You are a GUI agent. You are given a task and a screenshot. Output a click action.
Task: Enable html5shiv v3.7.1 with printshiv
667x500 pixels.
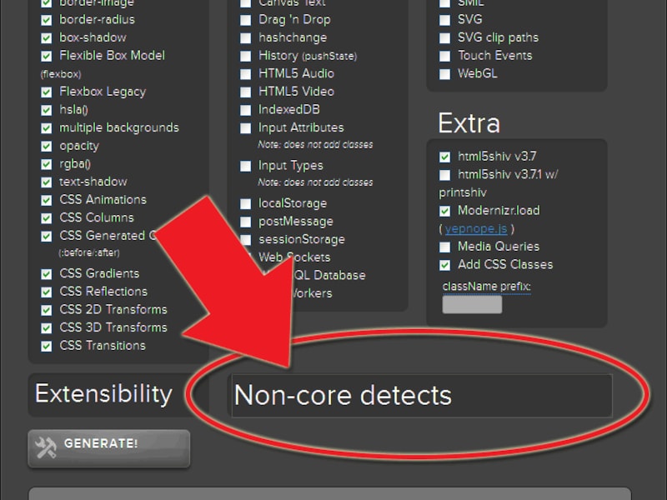pos(444,174)
